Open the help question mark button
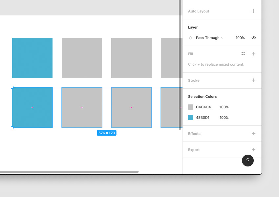The width and height of the screenshot is (279, 197). click(248, 161)
